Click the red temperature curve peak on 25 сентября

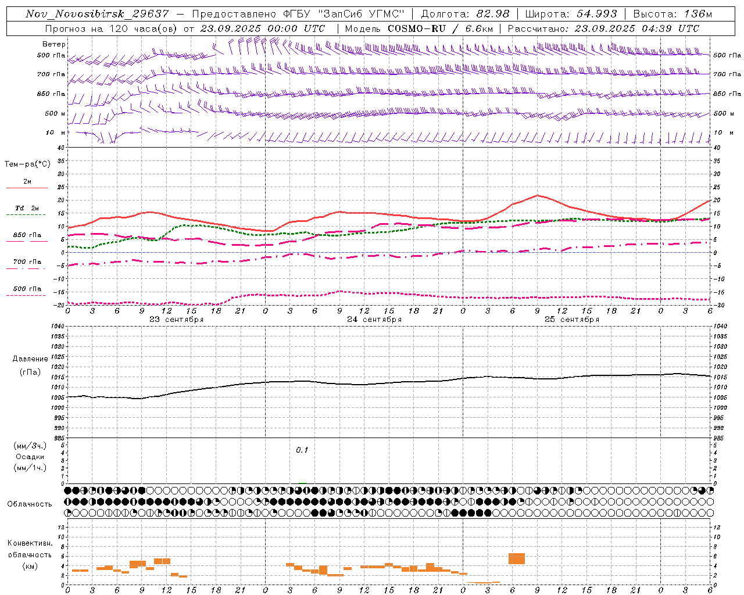tap(537, 195)
